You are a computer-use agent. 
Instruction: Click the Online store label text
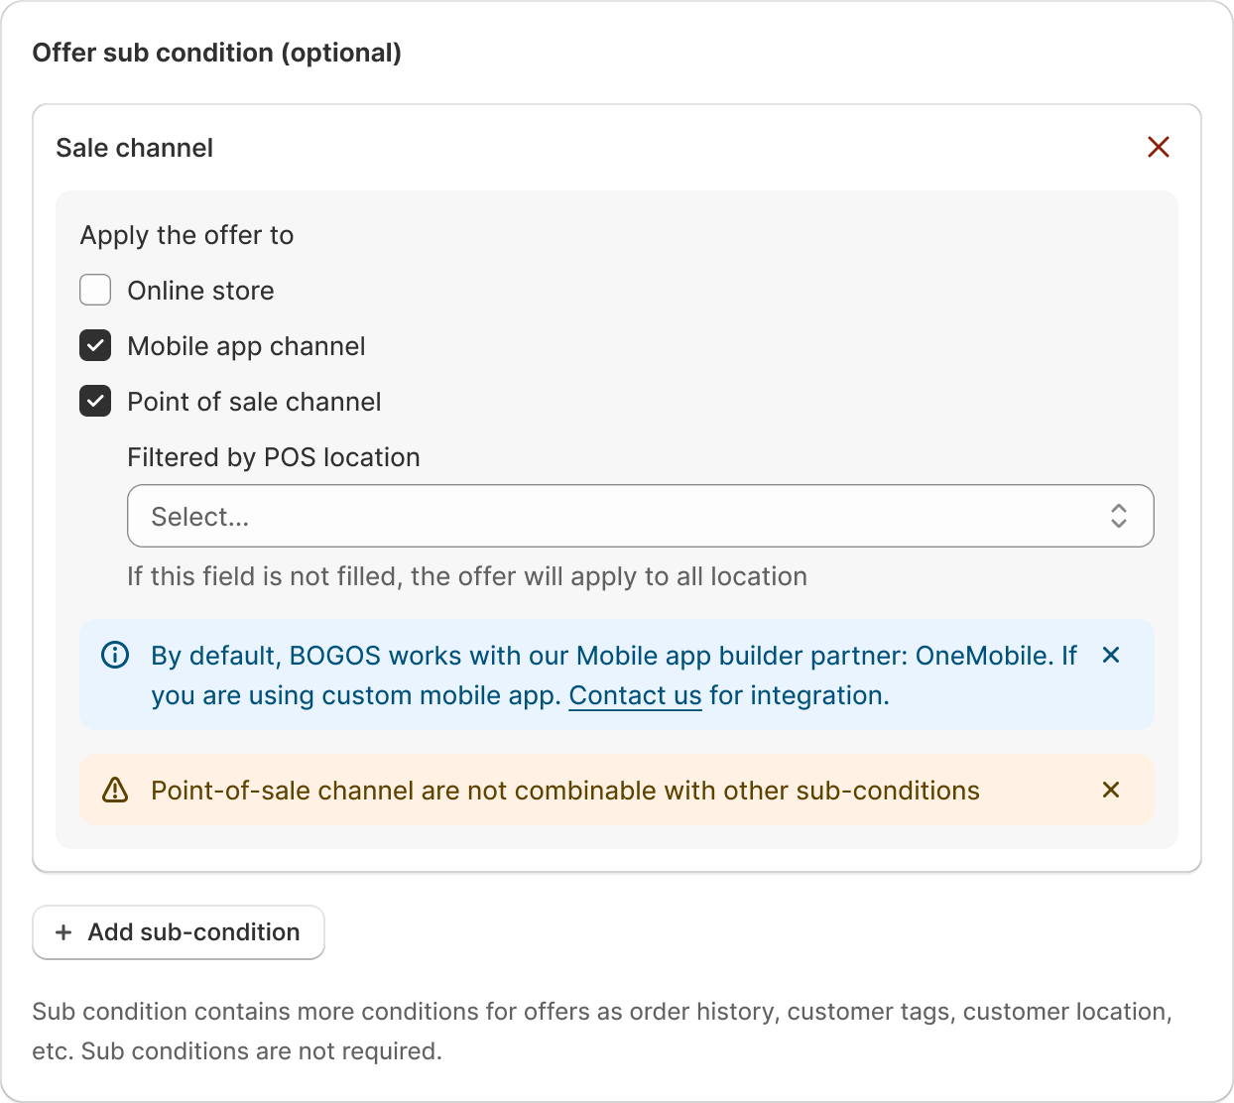pyautogui.click(x=200, y=291)
